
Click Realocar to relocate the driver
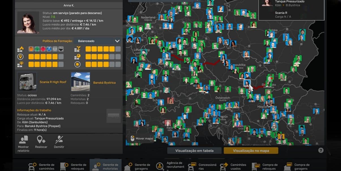coord(41,142)
